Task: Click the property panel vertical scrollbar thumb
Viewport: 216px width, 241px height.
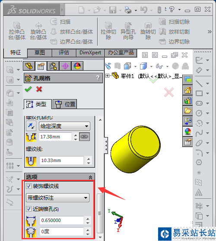Action: (100, 213)
